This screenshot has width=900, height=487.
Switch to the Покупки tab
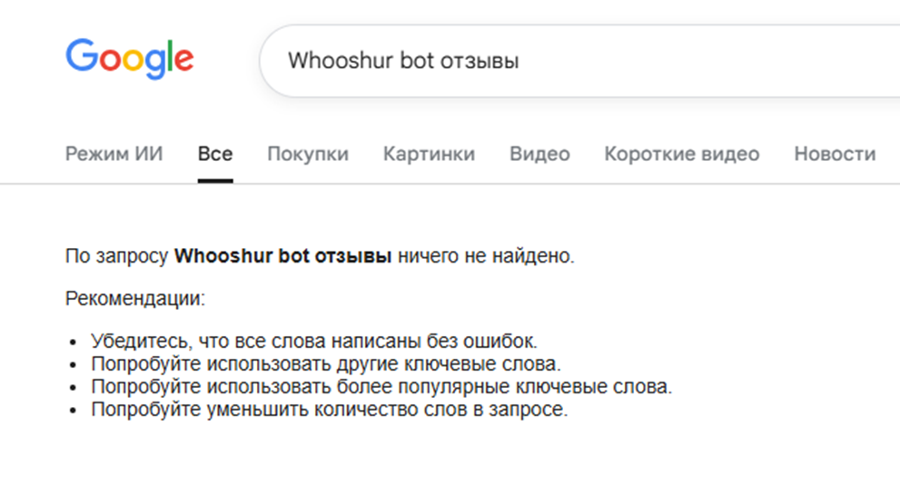pyautogui.click(x=308, y=154)
